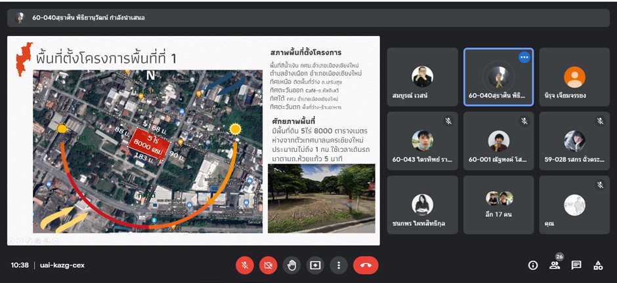Show the people list with 26 badge
This screenshot has width=617, height=283.
[555, 265]
